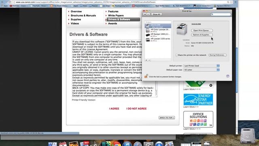Click forward arrow in Print & Fax toolbar

(x=149, y=15)
